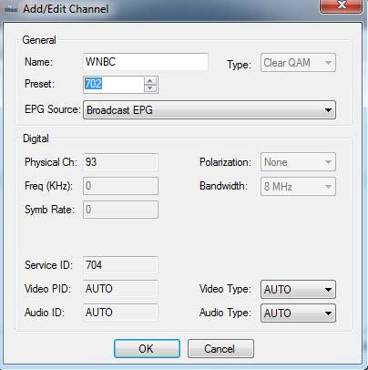This screenshot has height=370, width=368.
Task: Edit the Name field containing WNBC
Action: (x=146, y=62)
